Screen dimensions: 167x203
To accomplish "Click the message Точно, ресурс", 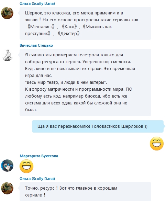I will pyautogui.click(x=85, y=192).
